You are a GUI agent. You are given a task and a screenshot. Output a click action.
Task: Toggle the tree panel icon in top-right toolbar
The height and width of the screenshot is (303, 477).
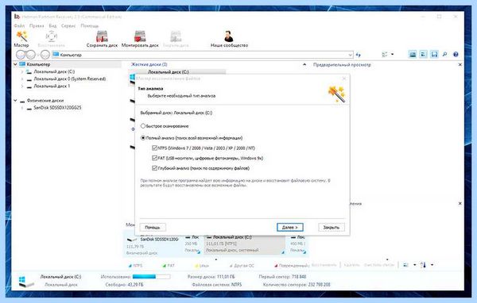click(423, 55)
